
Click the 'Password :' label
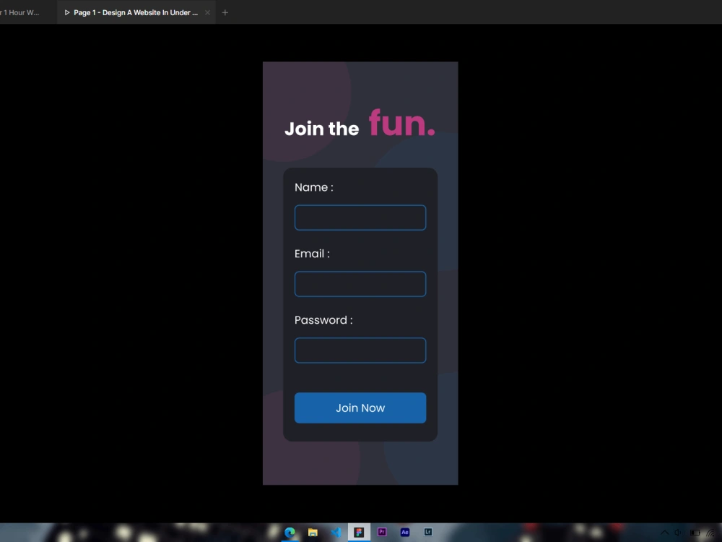[323, 320]
